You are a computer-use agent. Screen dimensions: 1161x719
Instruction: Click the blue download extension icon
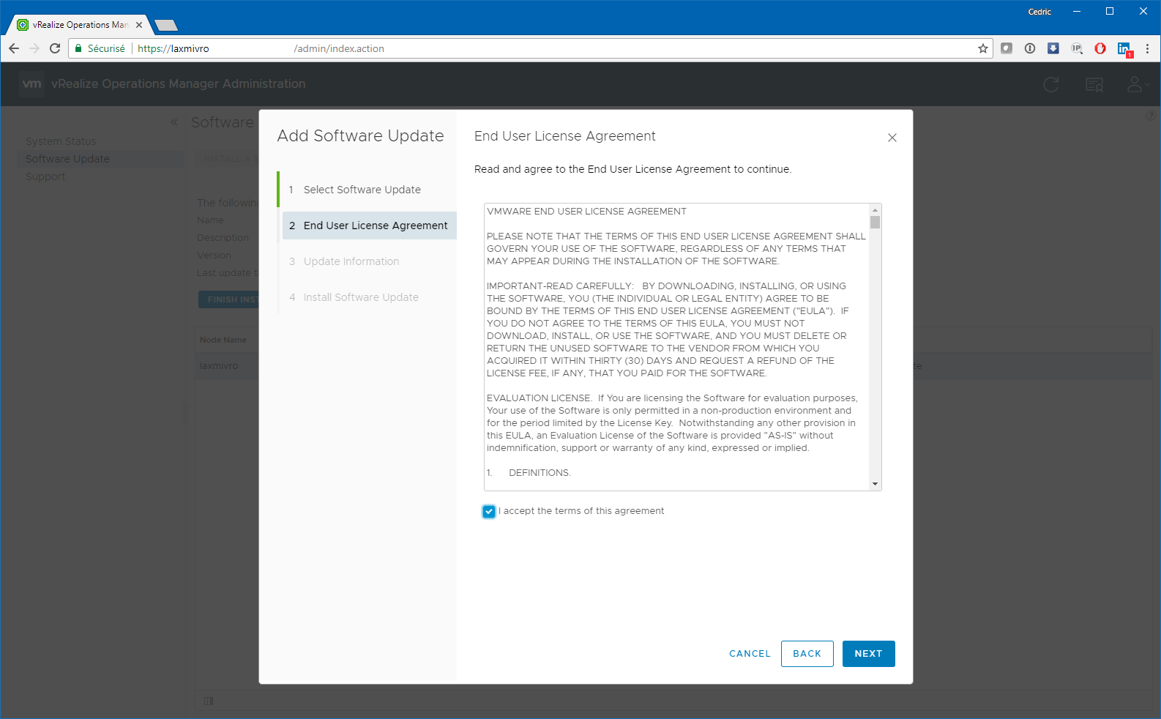[x=1053, y=48]
